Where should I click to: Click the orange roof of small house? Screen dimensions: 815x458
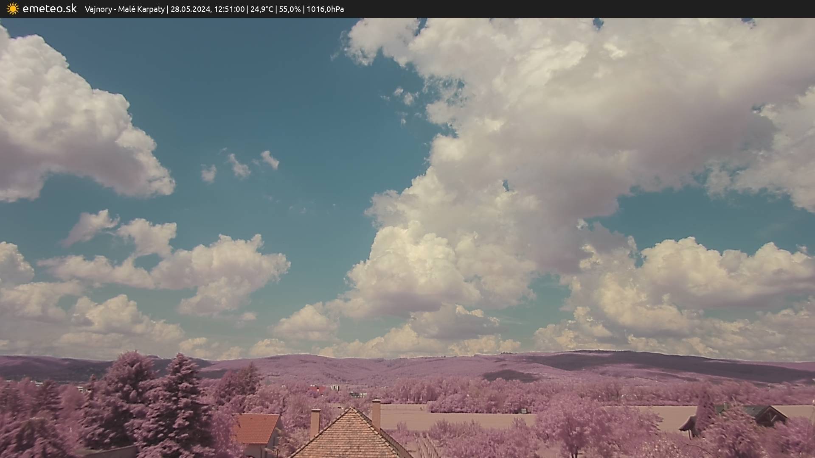[x=256, y=428]
